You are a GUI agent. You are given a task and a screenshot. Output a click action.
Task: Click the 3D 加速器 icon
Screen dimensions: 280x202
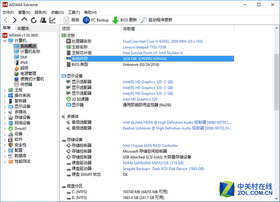point(69,99)
